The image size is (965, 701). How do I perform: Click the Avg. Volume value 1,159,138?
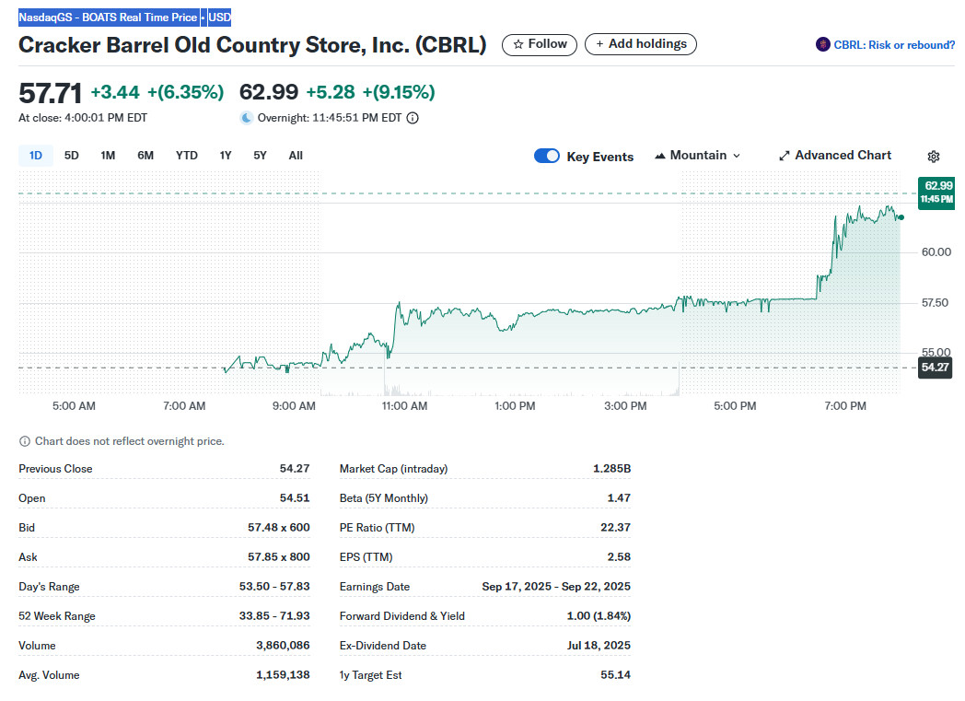(283, 675)
